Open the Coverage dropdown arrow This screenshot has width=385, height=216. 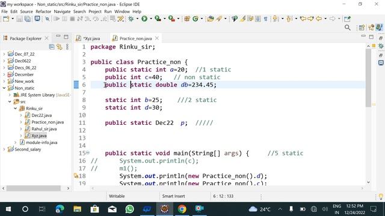coord(164,19)
